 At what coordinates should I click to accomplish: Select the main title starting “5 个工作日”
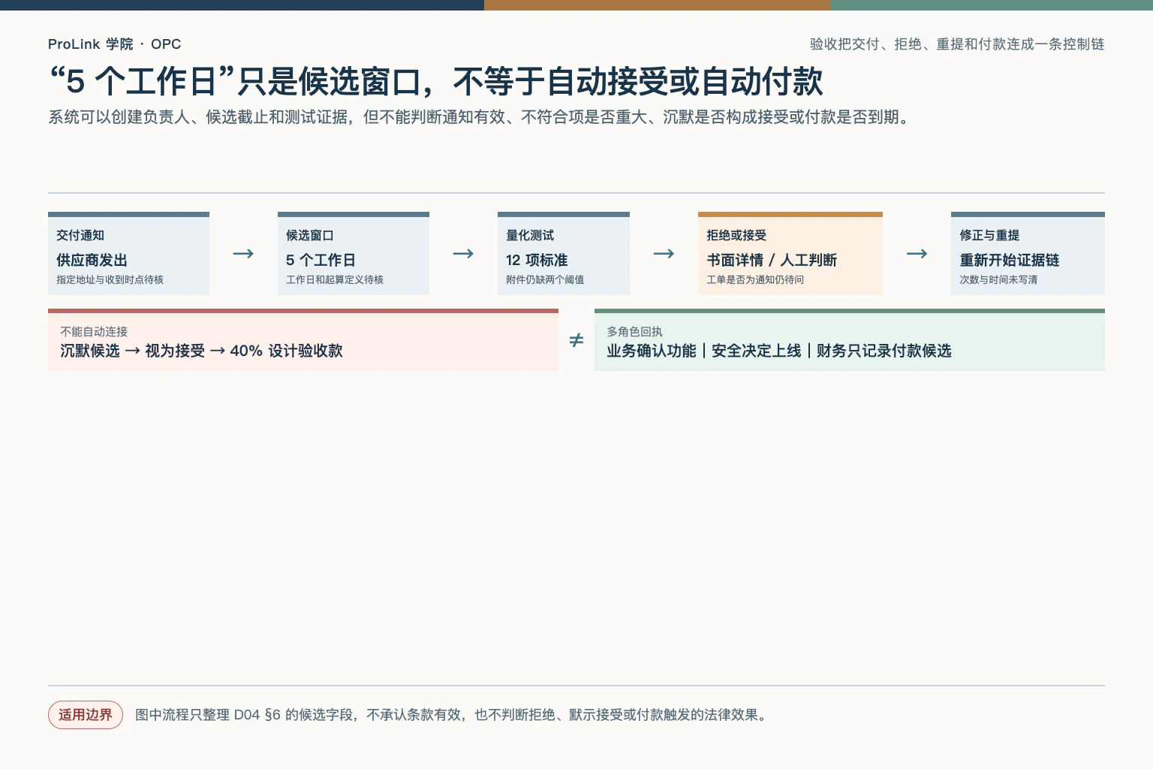(x=435, y=81)
